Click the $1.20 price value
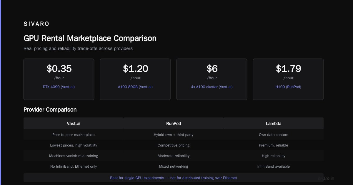This screenshot has width=353, height=185. click(135, 69)
